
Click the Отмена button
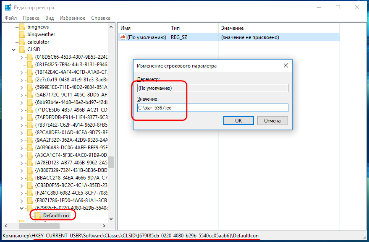click(x=272, y=121)
